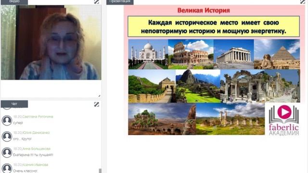Expand the video panel using its corner icon
This screenshot has height=173, width=308.
point(96,2)
